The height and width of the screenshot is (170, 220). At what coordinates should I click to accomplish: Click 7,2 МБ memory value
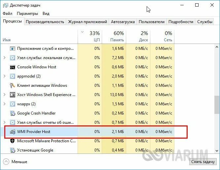[118, 58]
